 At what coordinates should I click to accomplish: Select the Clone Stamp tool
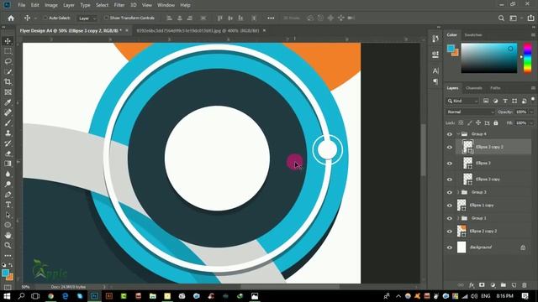tap(8, 133)
